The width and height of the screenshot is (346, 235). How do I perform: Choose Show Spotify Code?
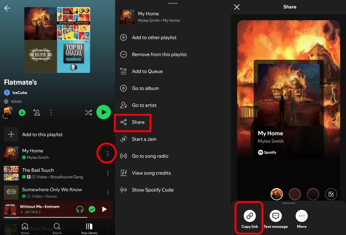173,190
